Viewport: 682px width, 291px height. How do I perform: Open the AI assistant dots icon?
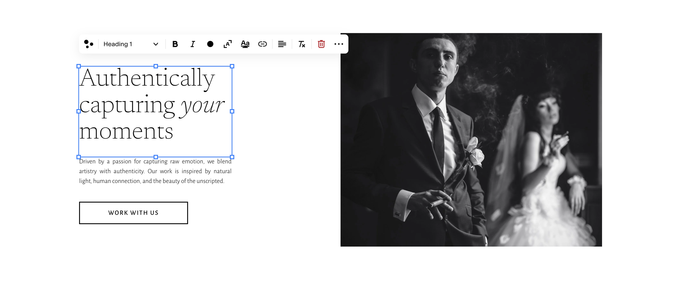pos(89,44)
